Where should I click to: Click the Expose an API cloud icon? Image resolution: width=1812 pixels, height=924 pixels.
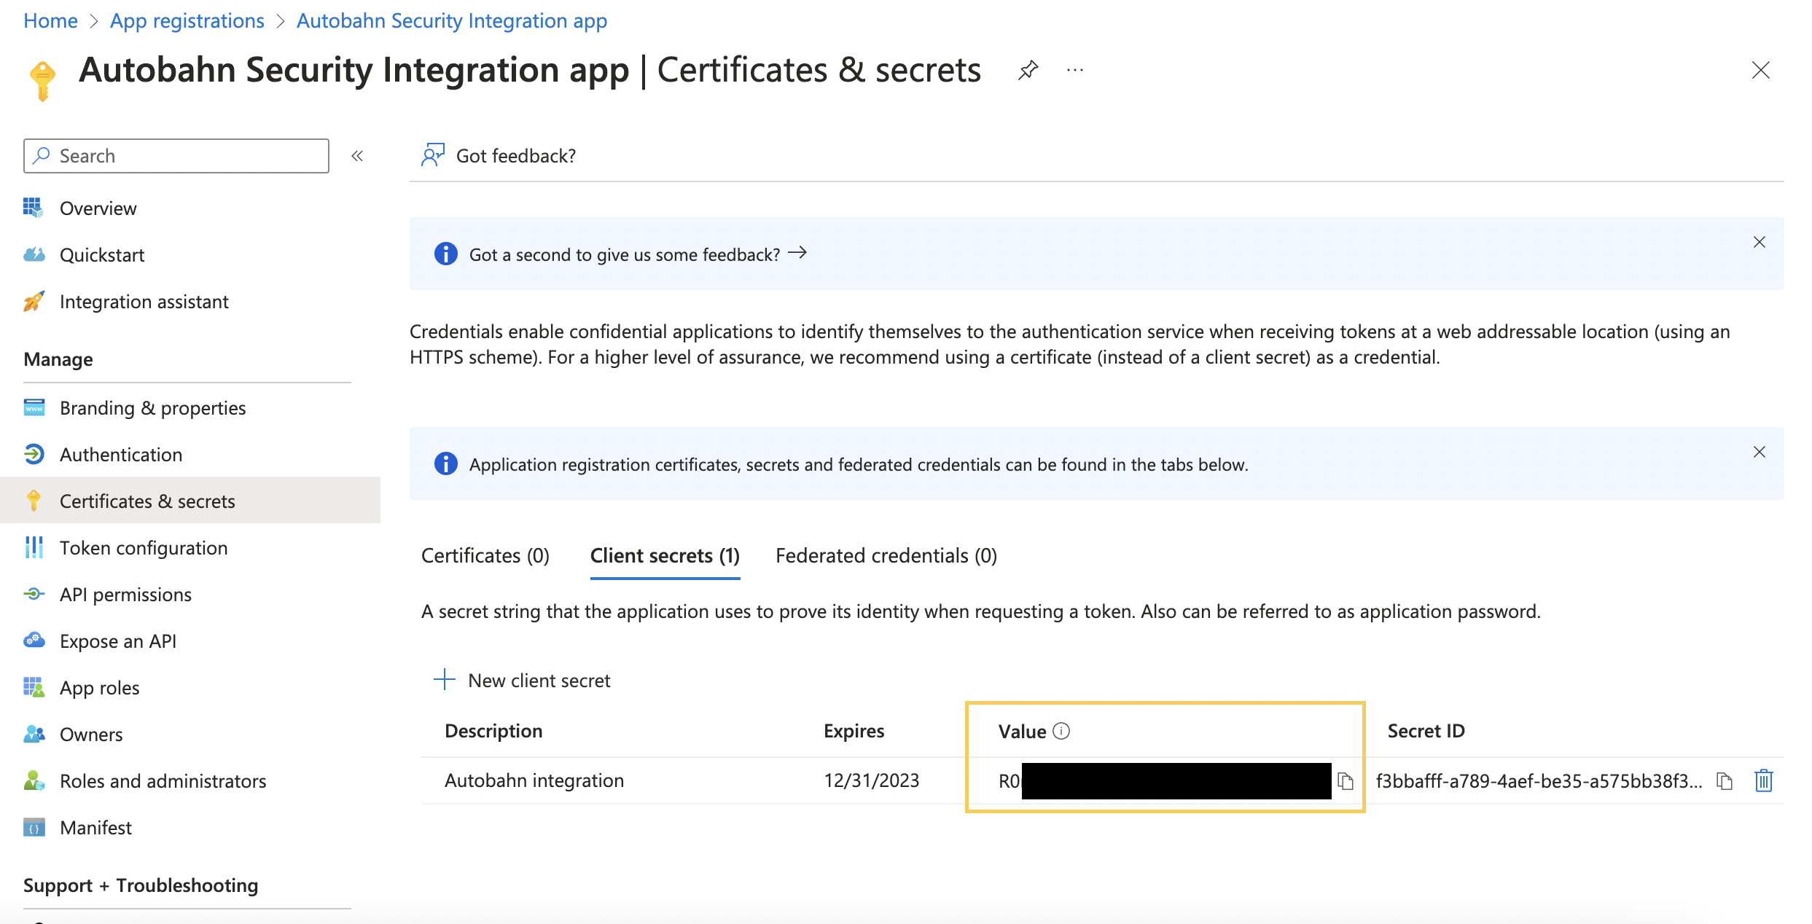(x=34, y=641)
